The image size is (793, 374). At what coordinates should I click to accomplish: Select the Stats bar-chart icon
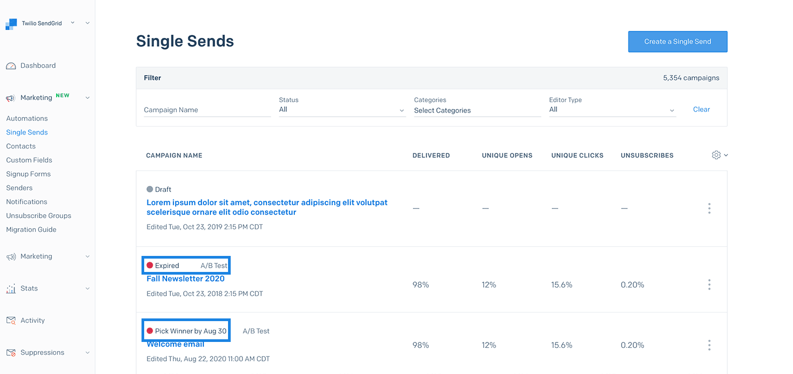tap(10, 288)
